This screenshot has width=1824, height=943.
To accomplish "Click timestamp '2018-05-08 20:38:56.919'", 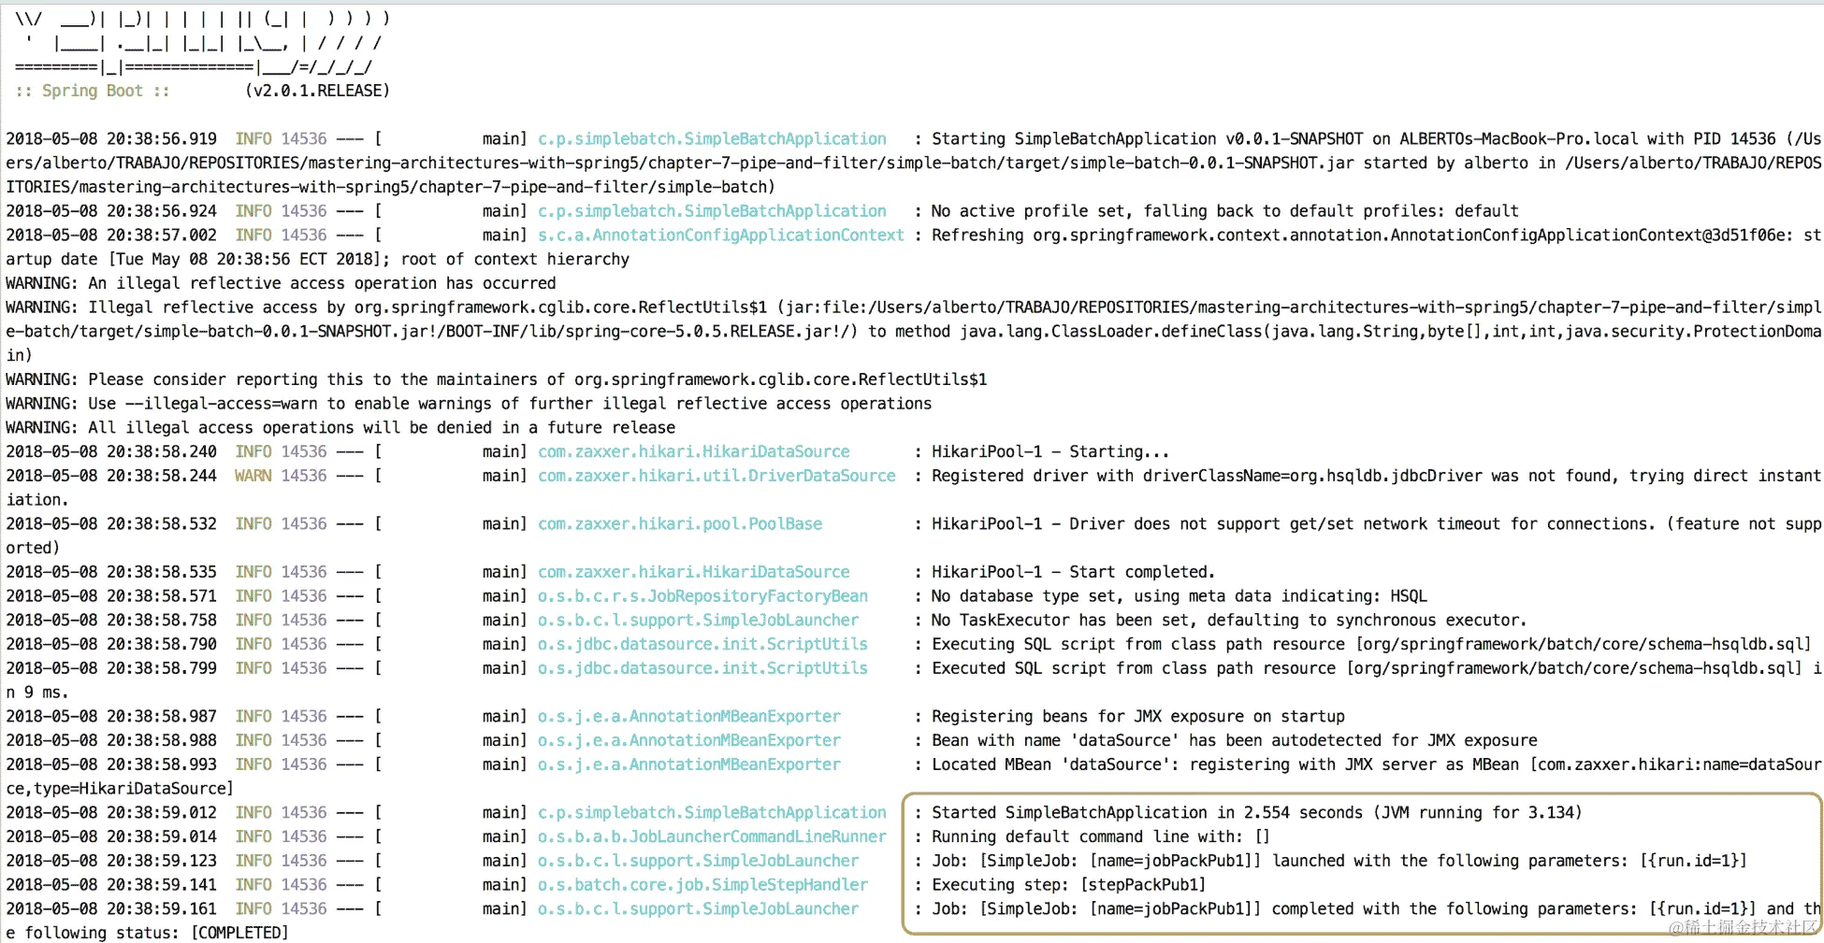I will coord(111,138).
